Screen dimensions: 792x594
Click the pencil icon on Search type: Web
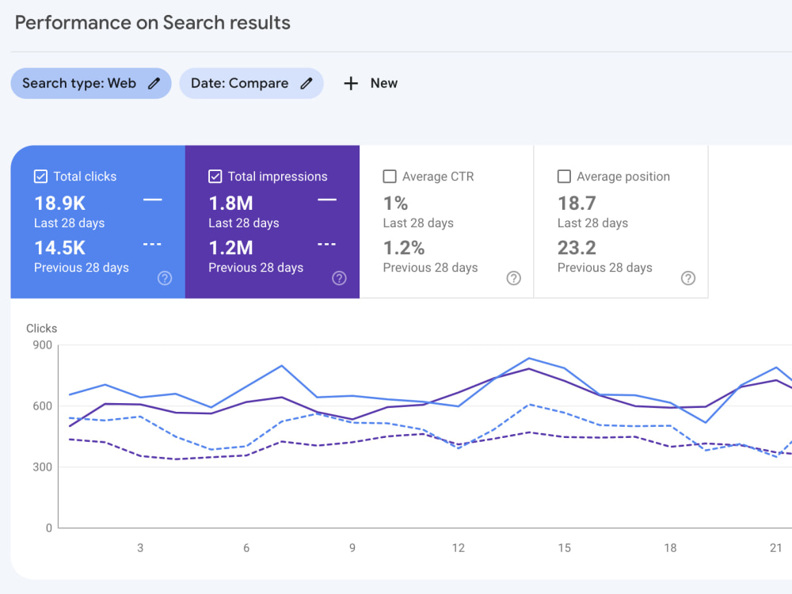coord(154,83)
